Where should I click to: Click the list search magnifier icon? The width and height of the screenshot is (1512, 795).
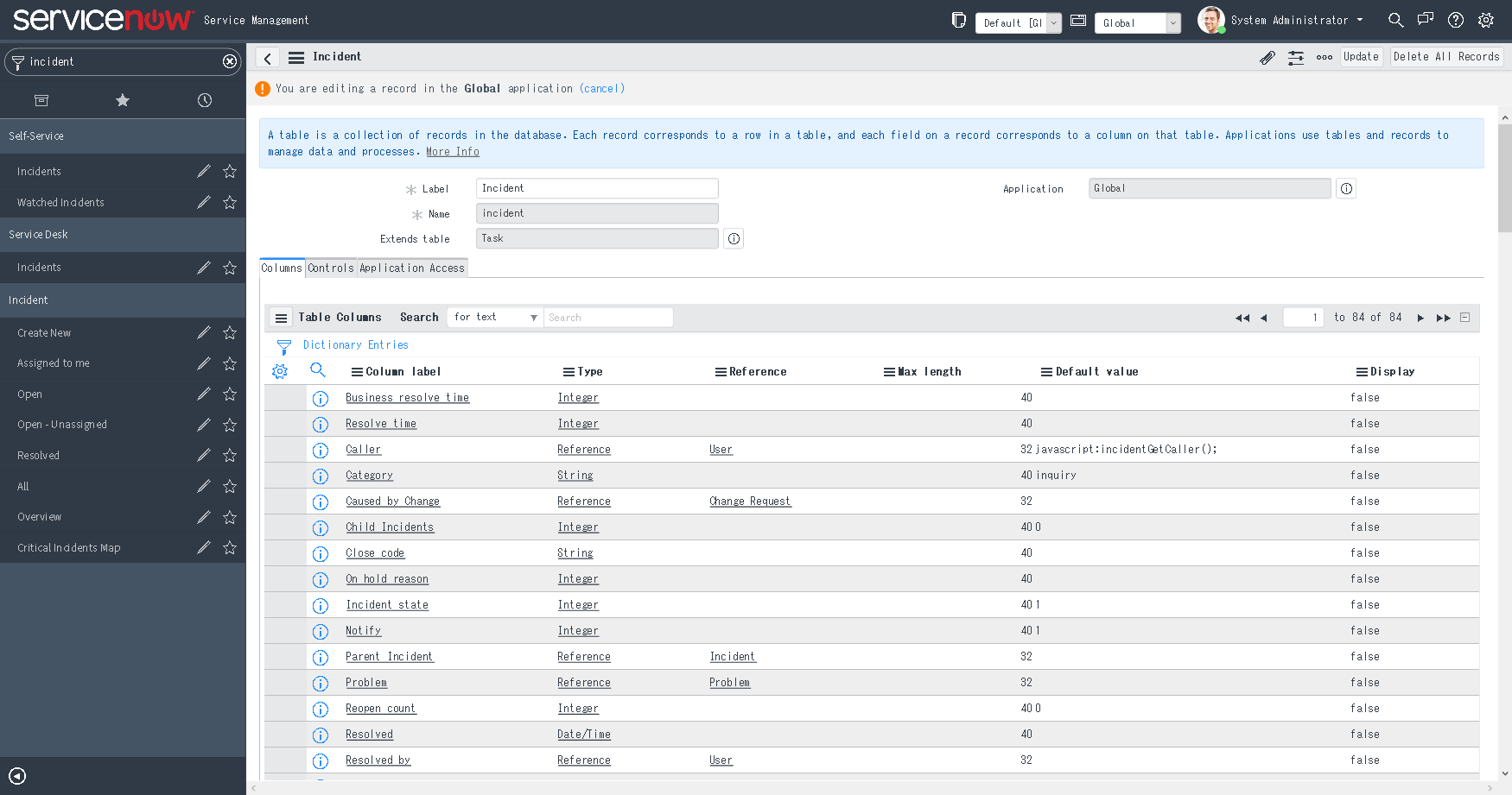pyautogui.click(x=318, y=369)
